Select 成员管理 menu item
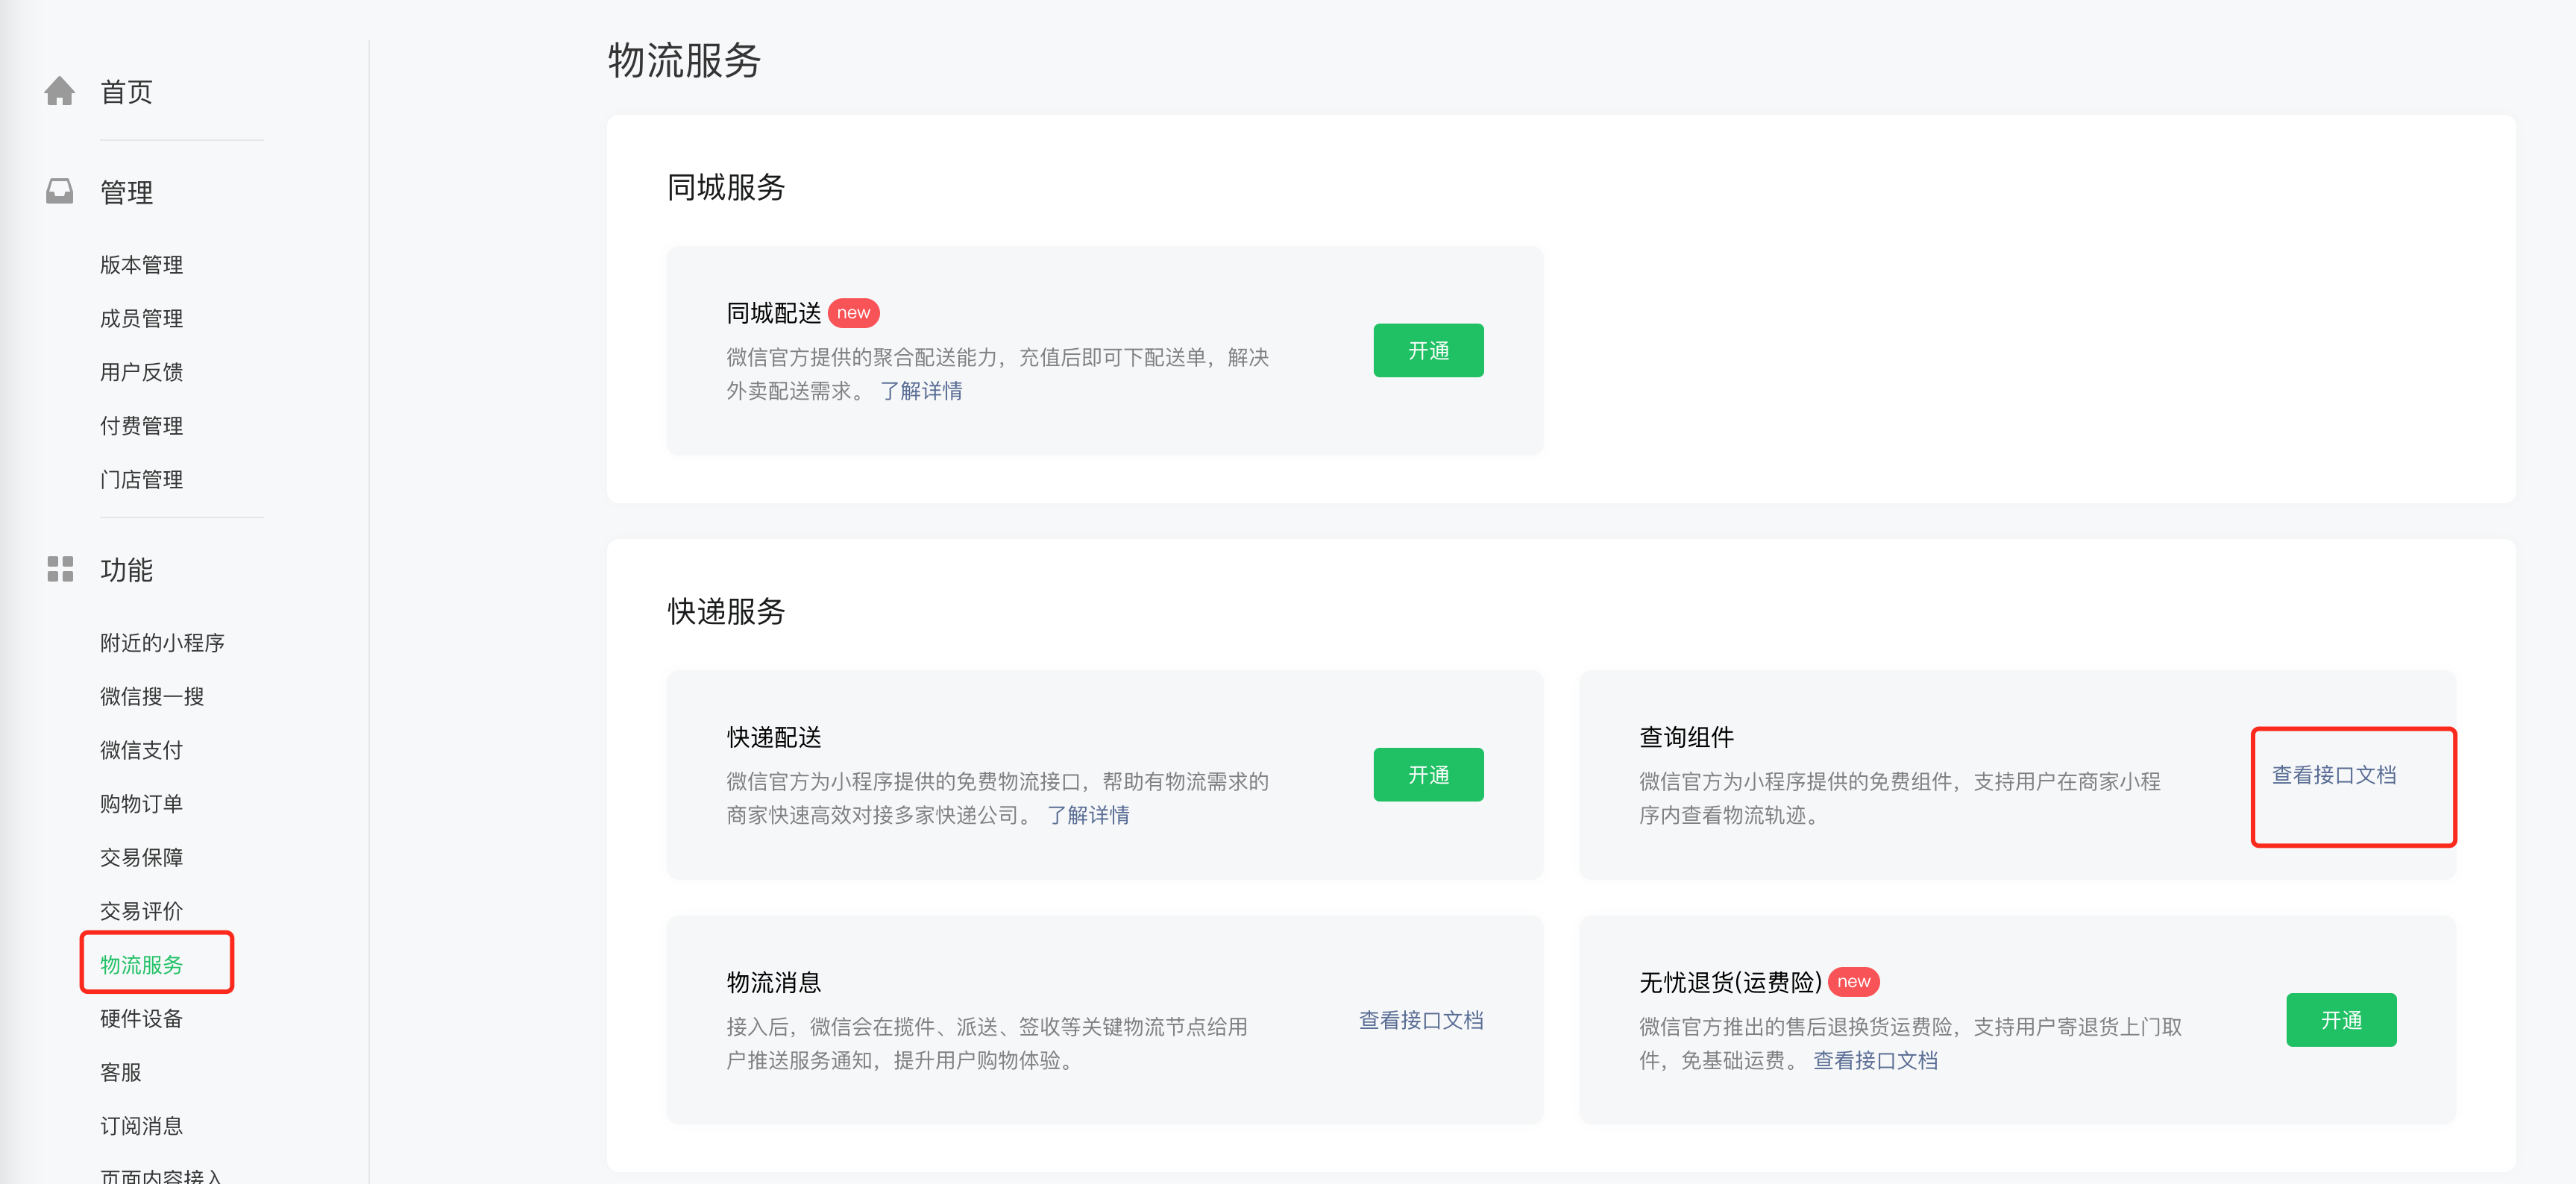 point(141,318)
